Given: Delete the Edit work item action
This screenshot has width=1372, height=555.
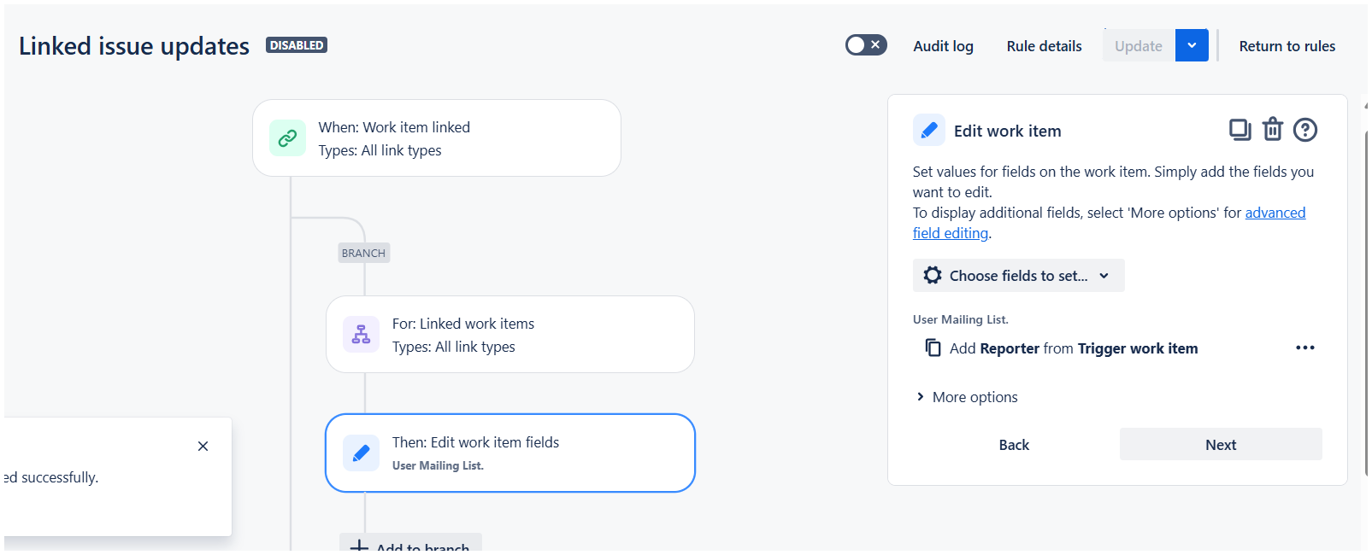Looking at the screenshot, I should point(1273,129).
